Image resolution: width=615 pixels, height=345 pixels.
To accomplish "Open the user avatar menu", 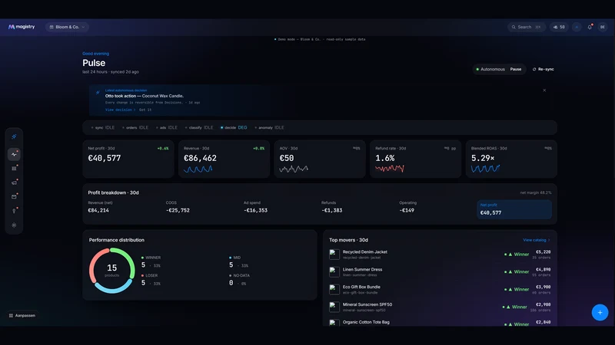I will (x=603, y=27).
